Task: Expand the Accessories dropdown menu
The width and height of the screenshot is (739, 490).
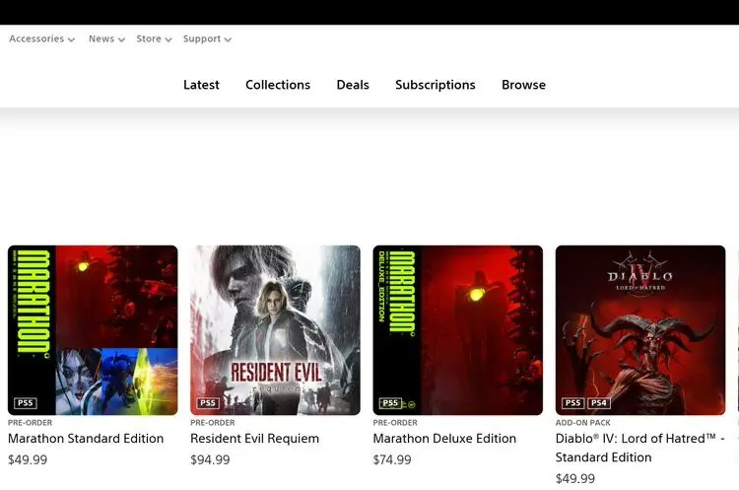Action: pos(41,39)
